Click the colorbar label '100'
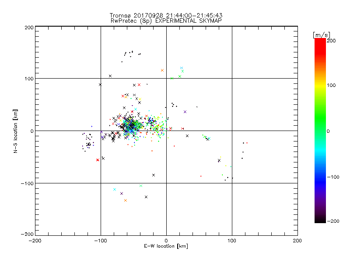The height and width of the screenshot is (262, 350). (x=331, y=85)
